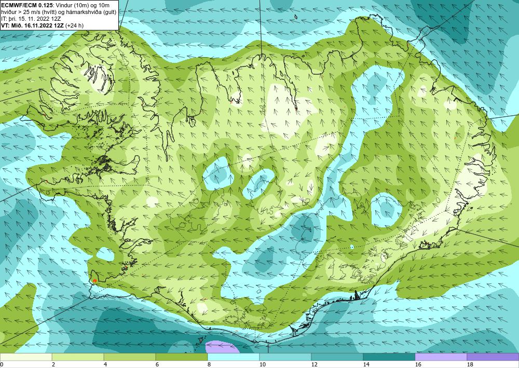Click the 'IT: þri. 15. 11. 2022 12Z' line
Image resolution: width=519 pixels, height=368 pixels.
pyautogui.click(x=31, y=19)
